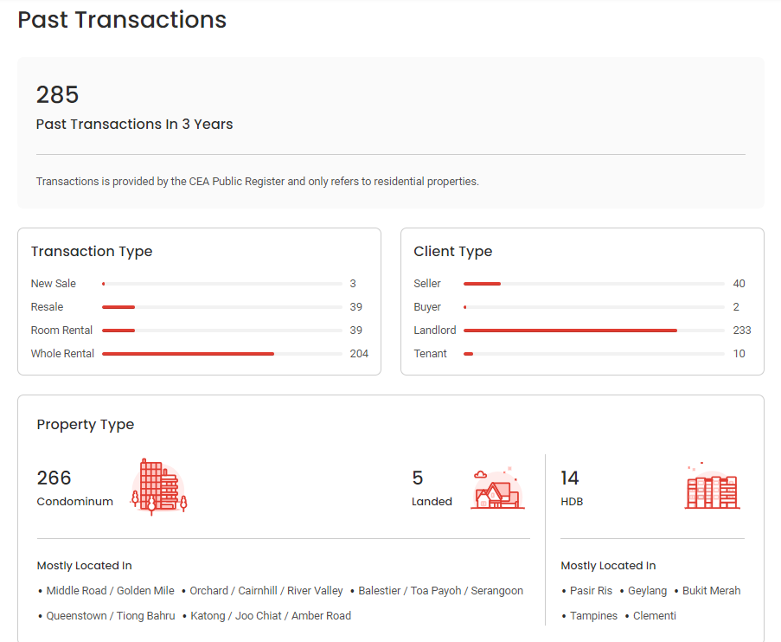781x642 pixels.
Task: Click the Tenant count 10
Action: 739,354
